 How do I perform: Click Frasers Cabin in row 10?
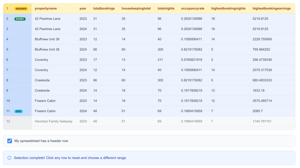pyautogui.click(x=45, y=101)
